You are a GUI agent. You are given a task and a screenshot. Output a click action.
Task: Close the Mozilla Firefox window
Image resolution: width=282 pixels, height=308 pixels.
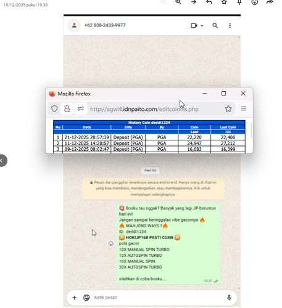click(x=243, y=94)
